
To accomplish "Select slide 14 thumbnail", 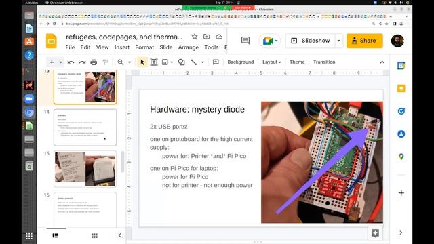I will tap(85, 127).
